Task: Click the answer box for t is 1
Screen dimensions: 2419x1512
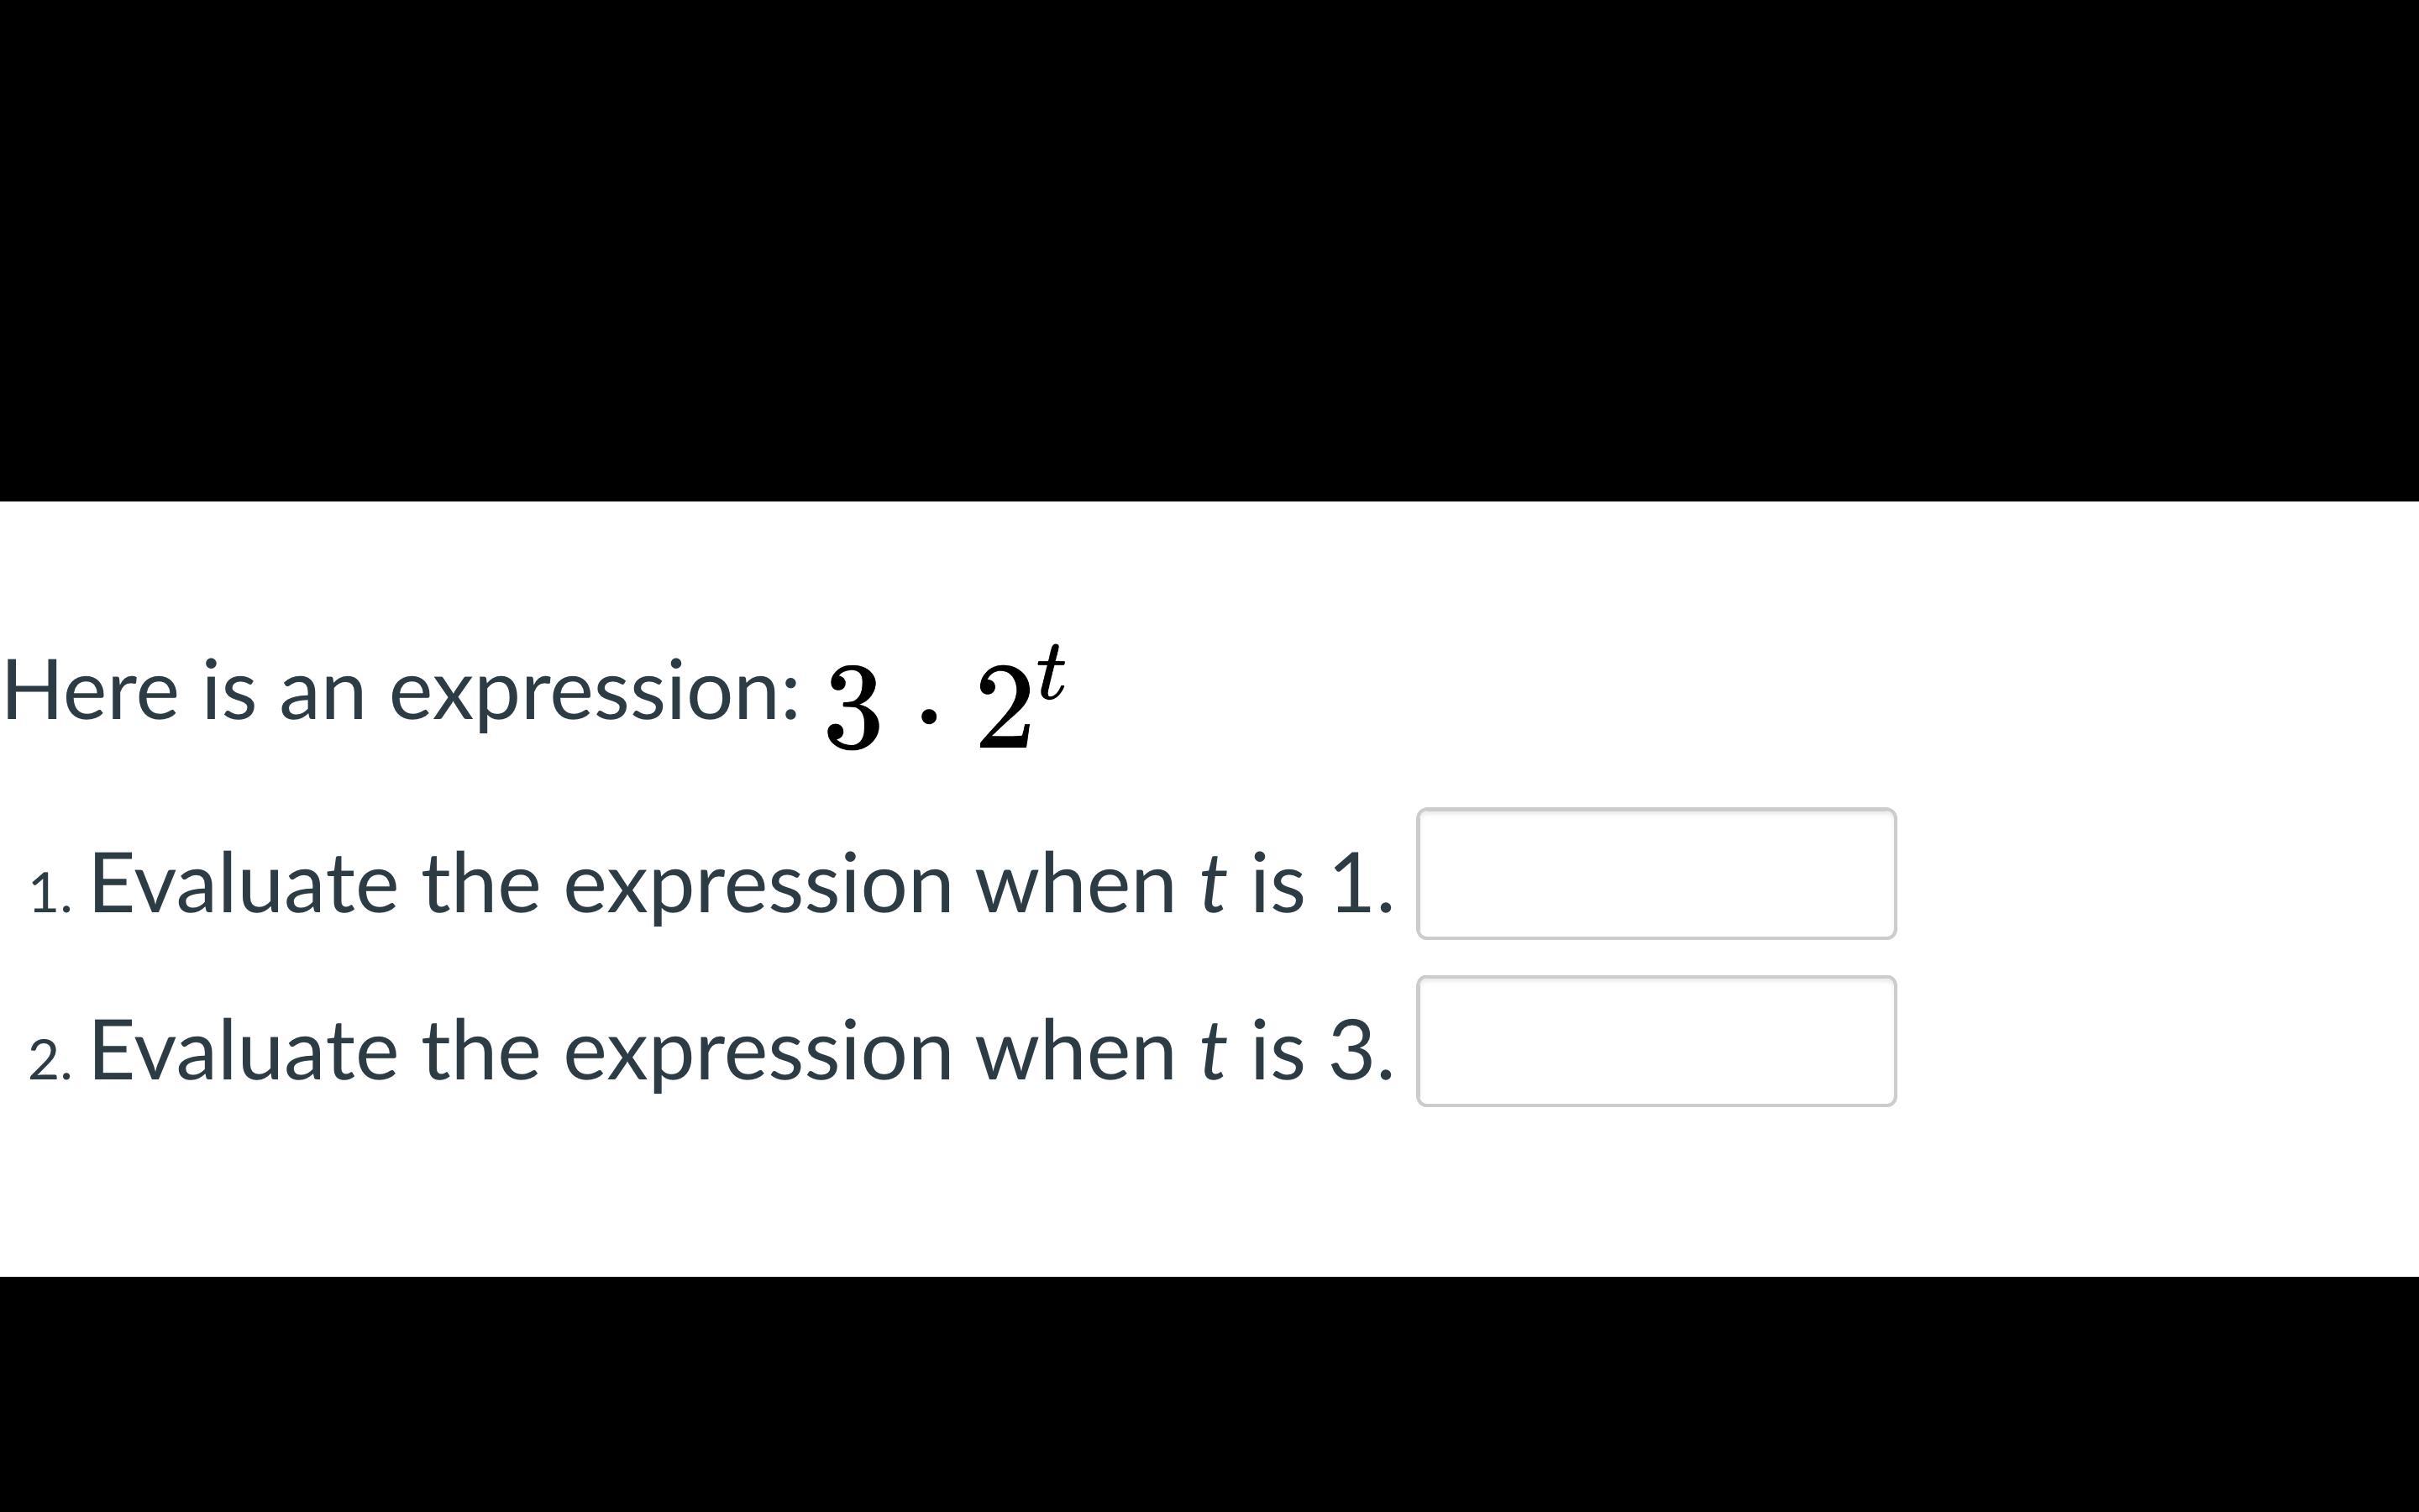Action: tap(1656, 873)
